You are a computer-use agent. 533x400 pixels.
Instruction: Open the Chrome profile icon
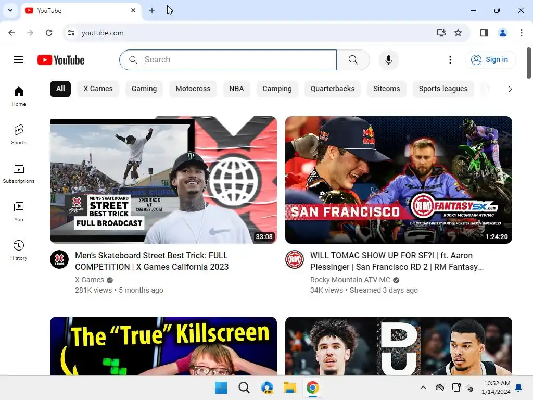502,33
